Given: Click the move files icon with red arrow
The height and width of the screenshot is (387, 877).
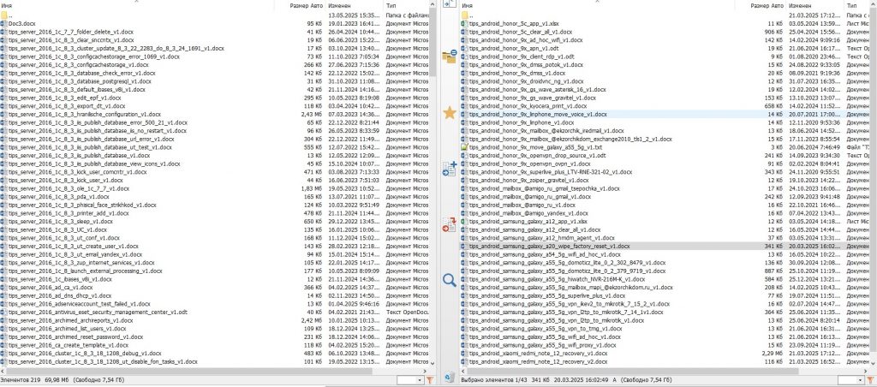Looking at the screenshot, I should pyautogui.click(x=449, y=225).
